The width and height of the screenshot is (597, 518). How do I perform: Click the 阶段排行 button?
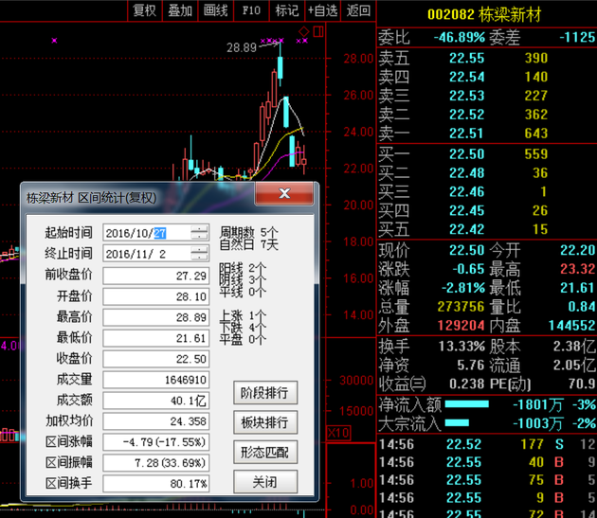265,393
